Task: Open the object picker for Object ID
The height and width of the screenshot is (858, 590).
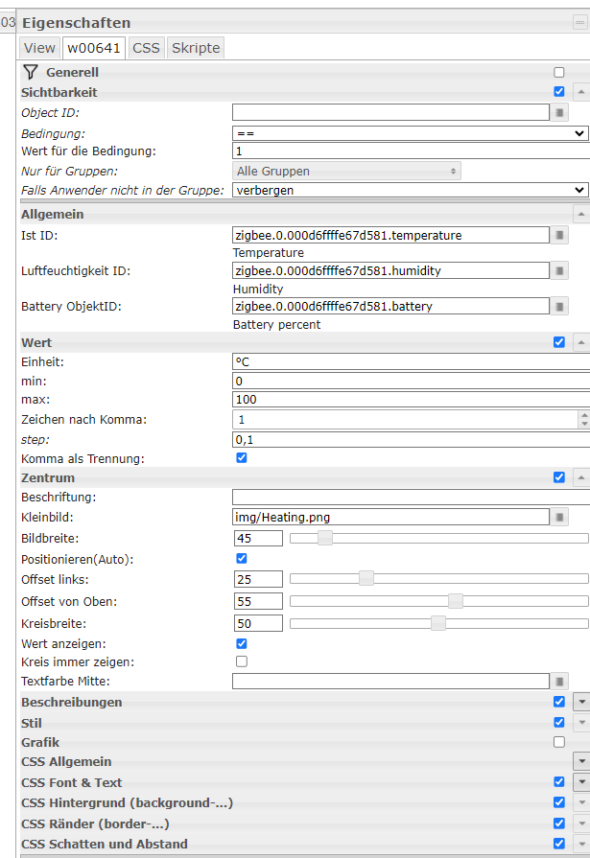Action: 559,113
